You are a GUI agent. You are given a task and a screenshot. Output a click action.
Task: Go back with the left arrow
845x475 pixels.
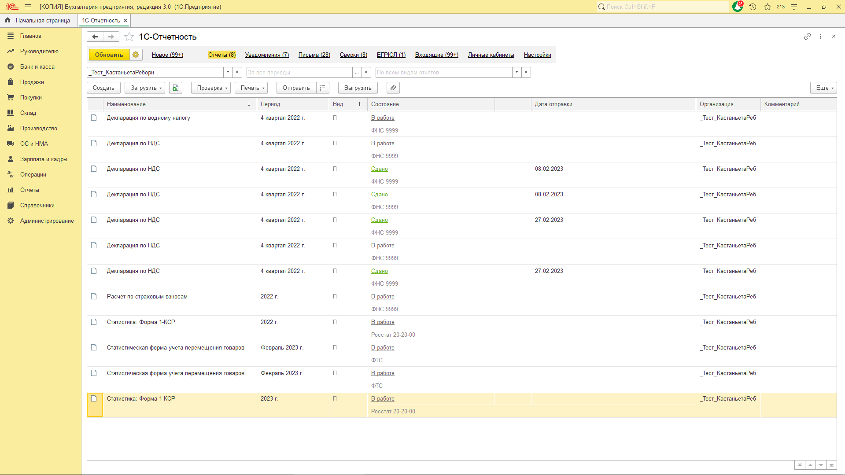coord(95,37)
